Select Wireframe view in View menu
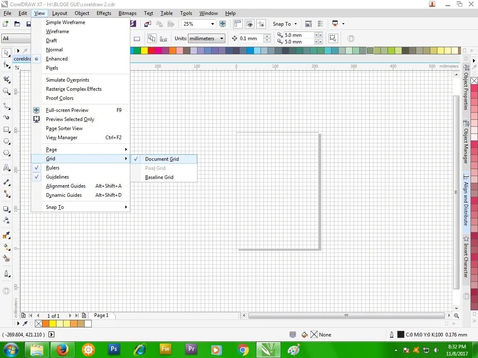This screenshot has width=478, height=358. [80, 31]
